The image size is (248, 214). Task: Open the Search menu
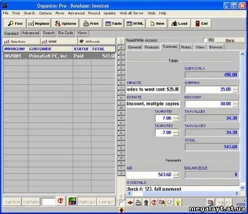(x=29, y=13)
